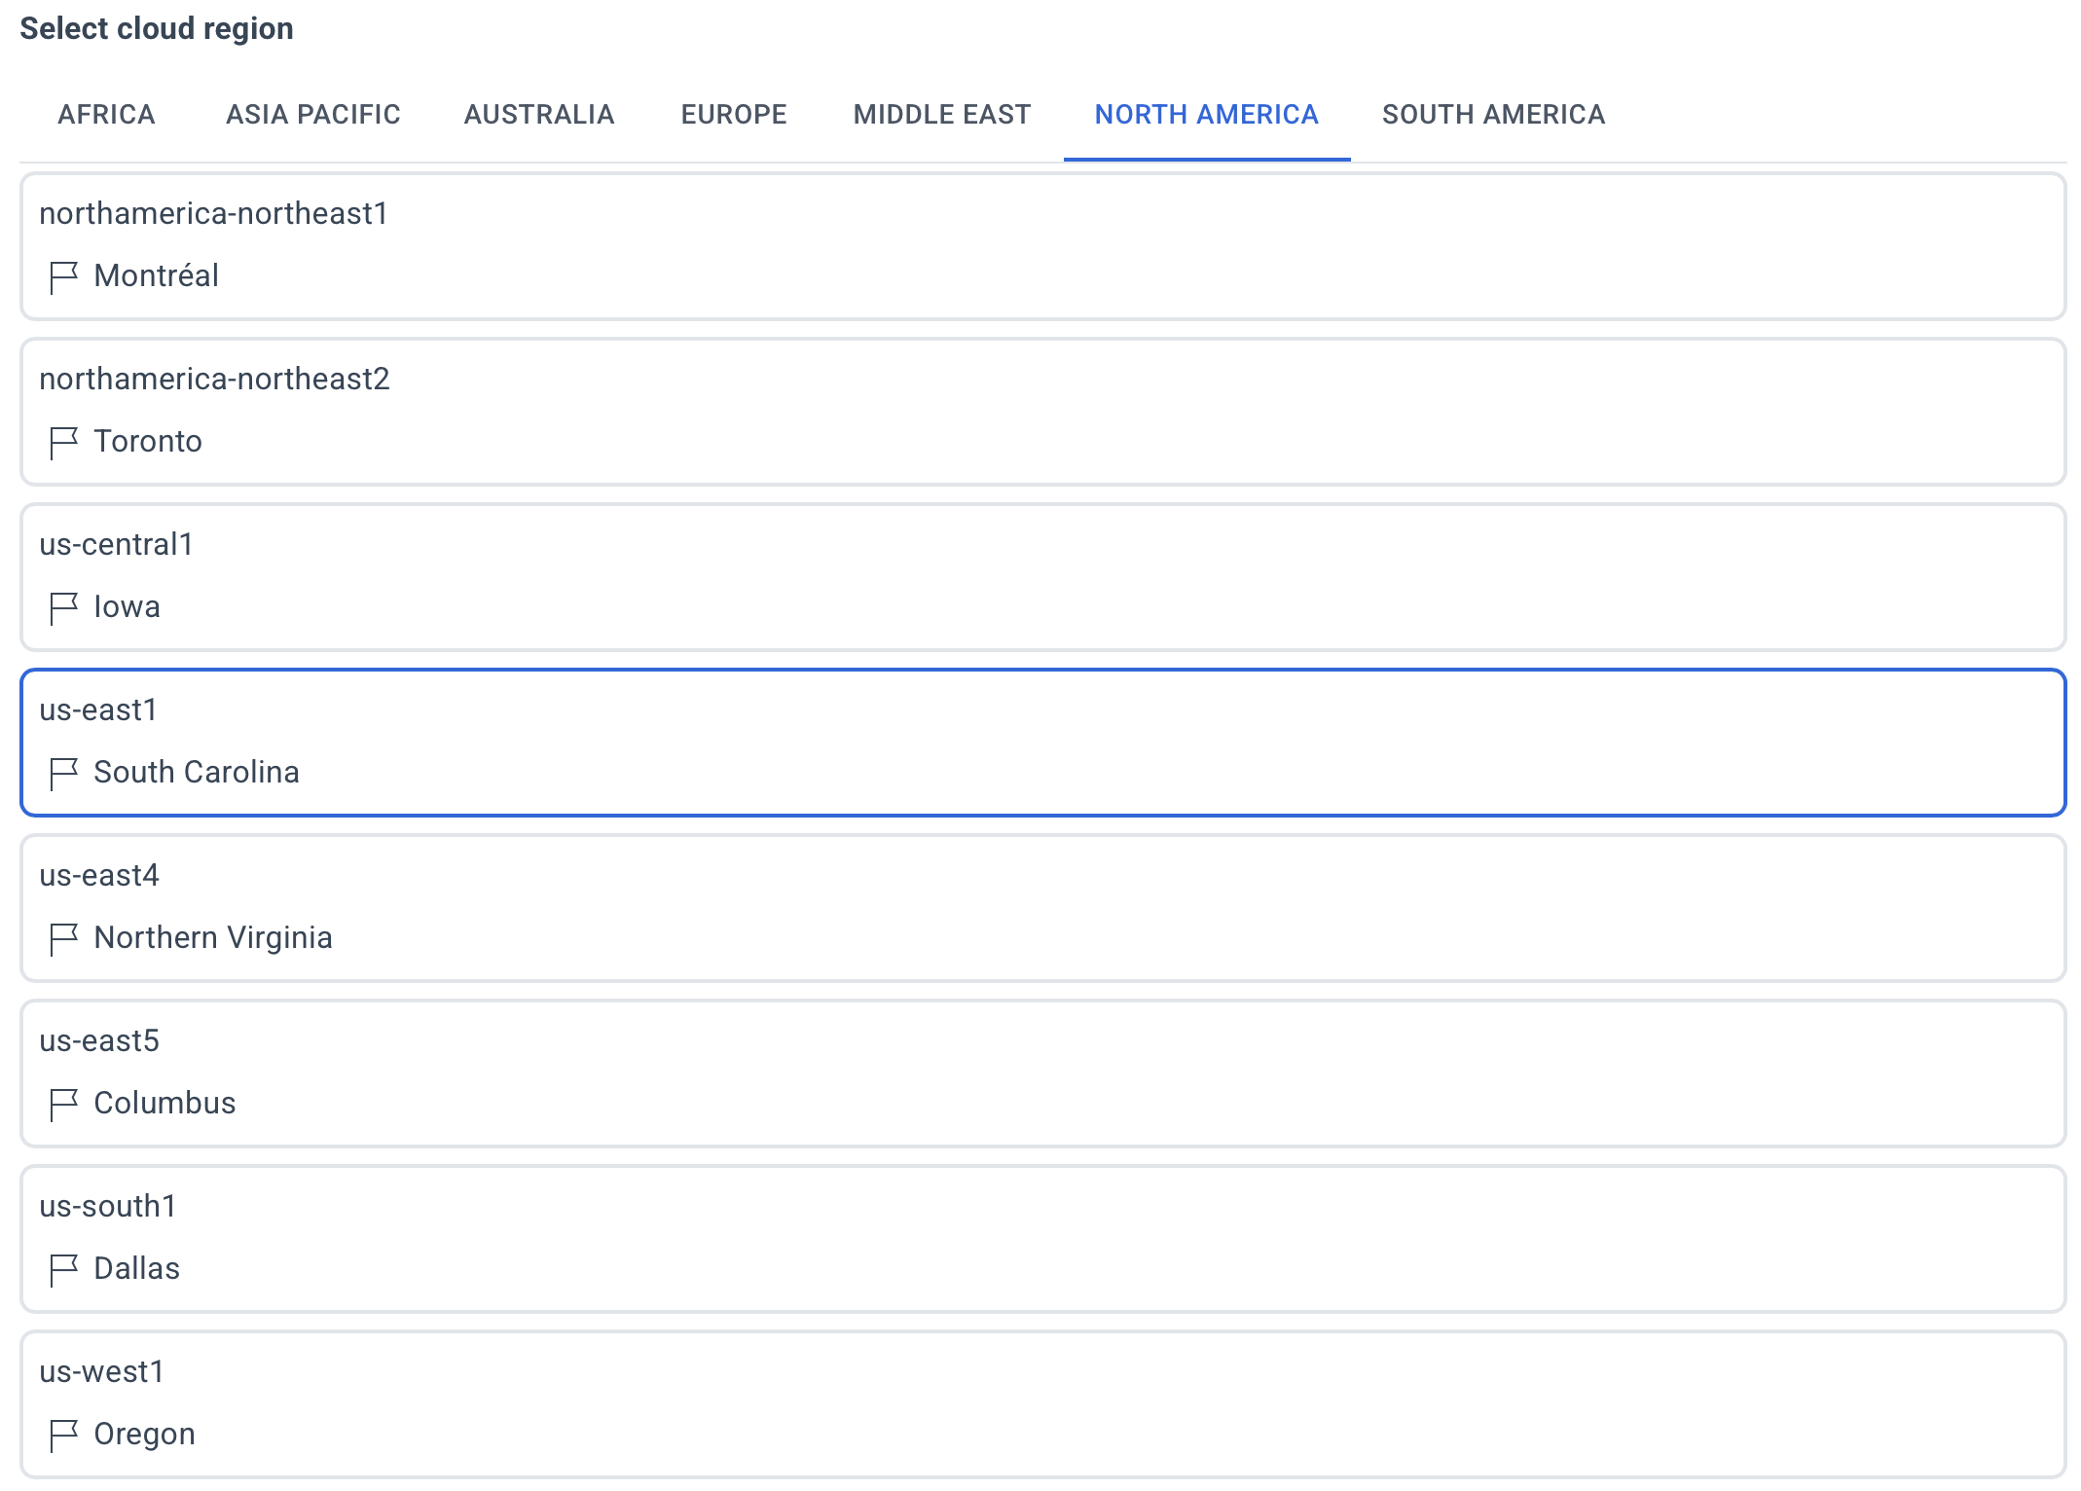Click the Oregon location label
Screen dimensions: 2081x1491
(144, 1435)
